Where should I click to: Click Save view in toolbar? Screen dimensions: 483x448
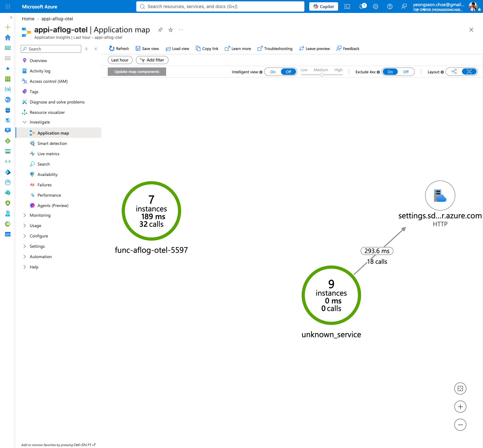click(147, 49)
